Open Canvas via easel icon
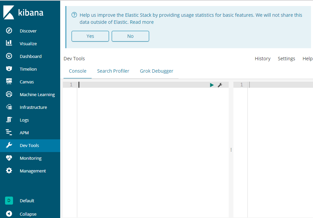 pos(9,81)
